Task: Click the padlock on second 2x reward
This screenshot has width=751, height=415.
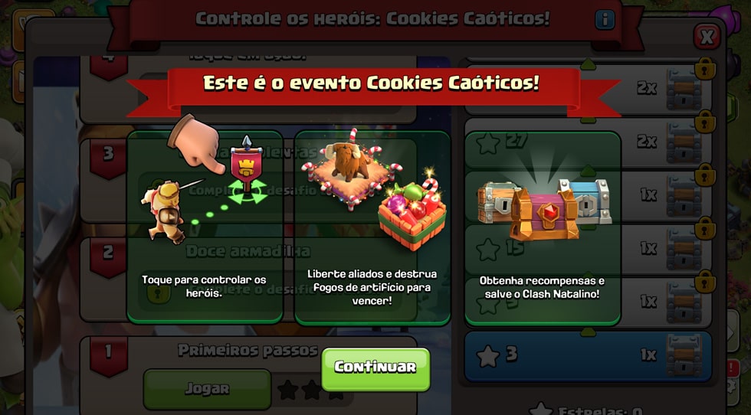Action: point(705,122)
